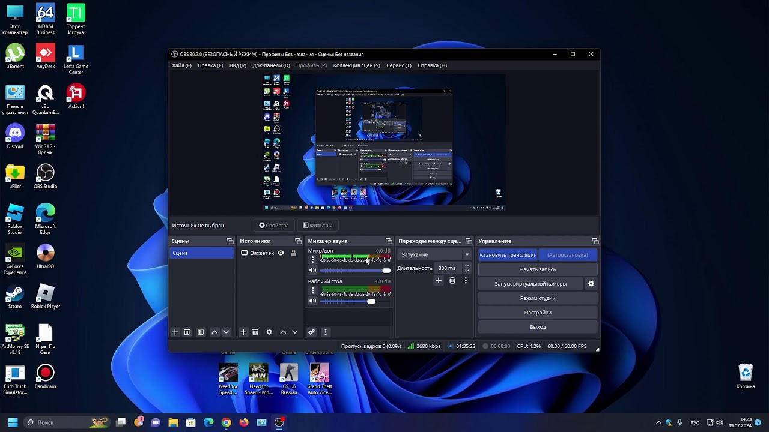The image size is (769, 432).
Task: Decrease transition duration with down stepper
Action: point(467,271)
